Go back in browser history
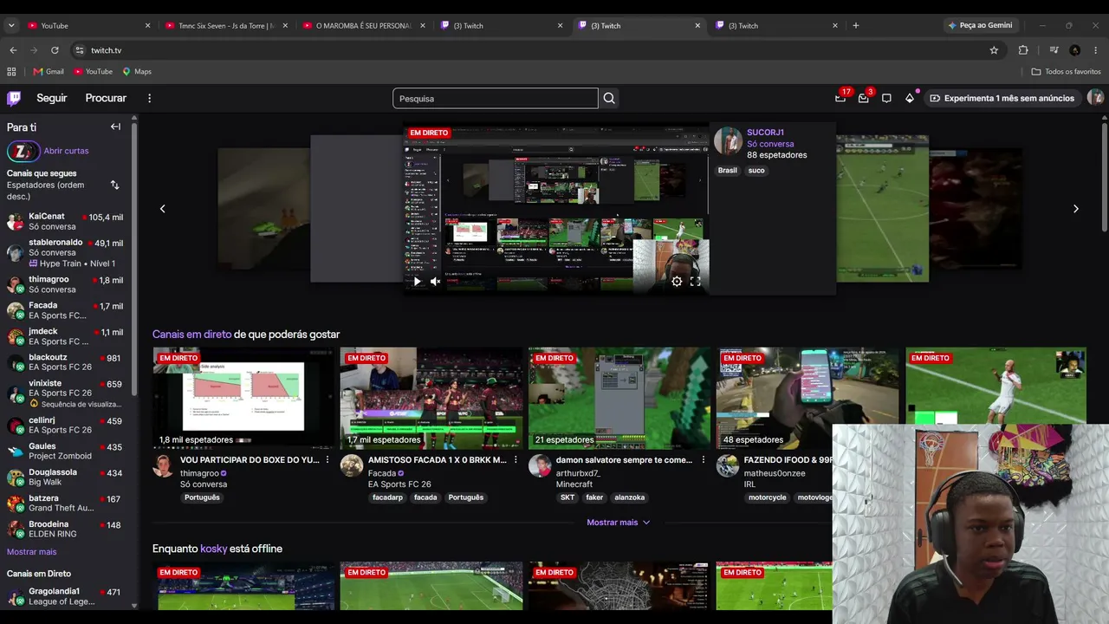 (13, 50)
